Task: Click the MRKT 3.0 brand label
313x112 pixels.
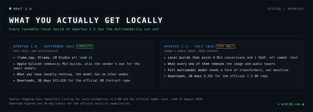Action: click(23, 9)
